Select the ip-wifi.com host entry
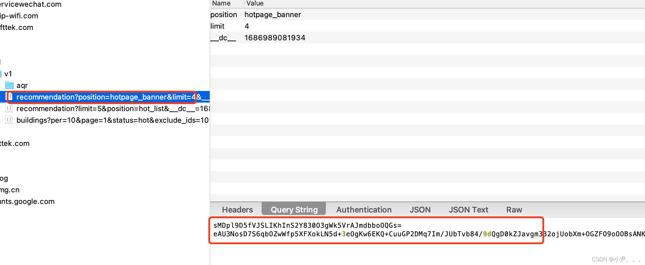The image size is (645, 265). tap(19, 16)
